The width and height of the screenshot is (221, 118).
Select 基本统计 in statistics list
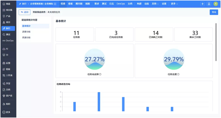35,26
